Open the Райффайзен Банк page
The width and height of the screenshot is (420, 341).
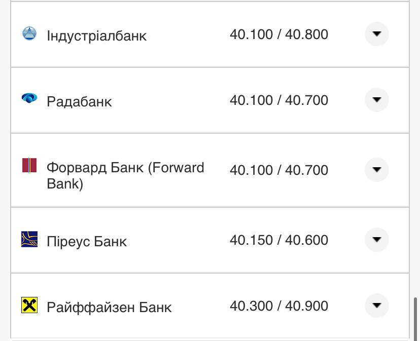click(109, 307)
